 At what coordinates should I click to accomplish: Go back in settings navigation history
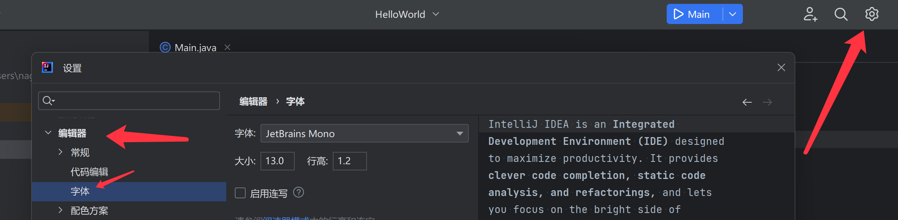(x=747, y=102)
